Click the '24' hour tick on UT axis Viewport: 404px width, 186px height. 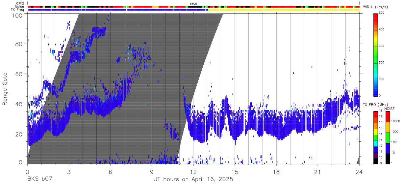tap(359, 172)
